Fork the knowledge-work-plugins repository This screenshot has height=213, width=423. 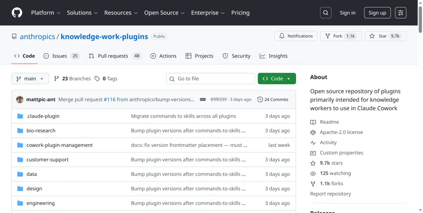[339, 36]
